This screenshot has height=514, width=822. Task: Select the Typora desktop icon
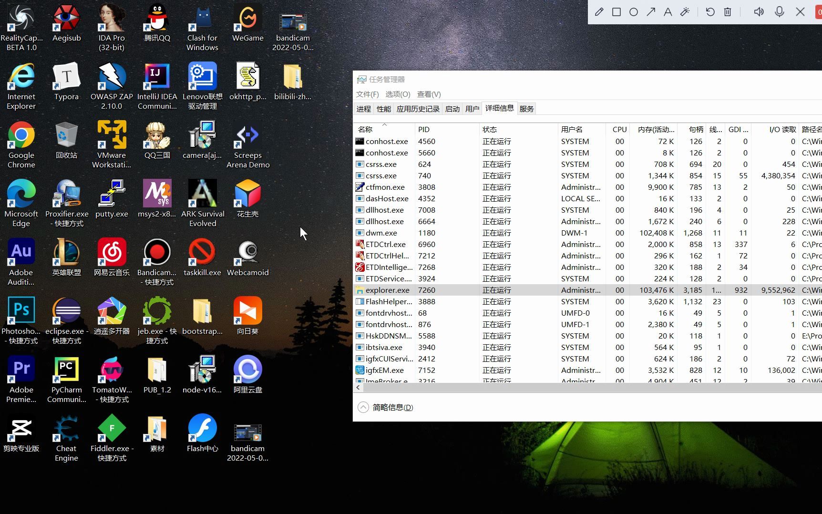(x=66, y=82)
